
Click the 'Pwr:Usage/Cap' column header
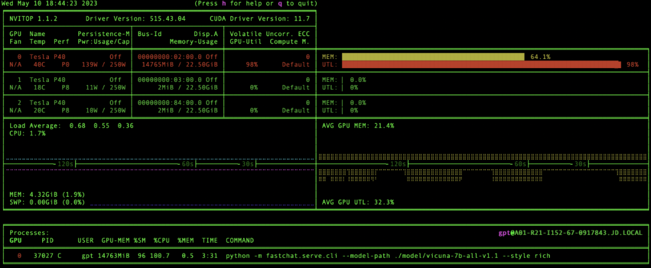click(x=104, y=42)
